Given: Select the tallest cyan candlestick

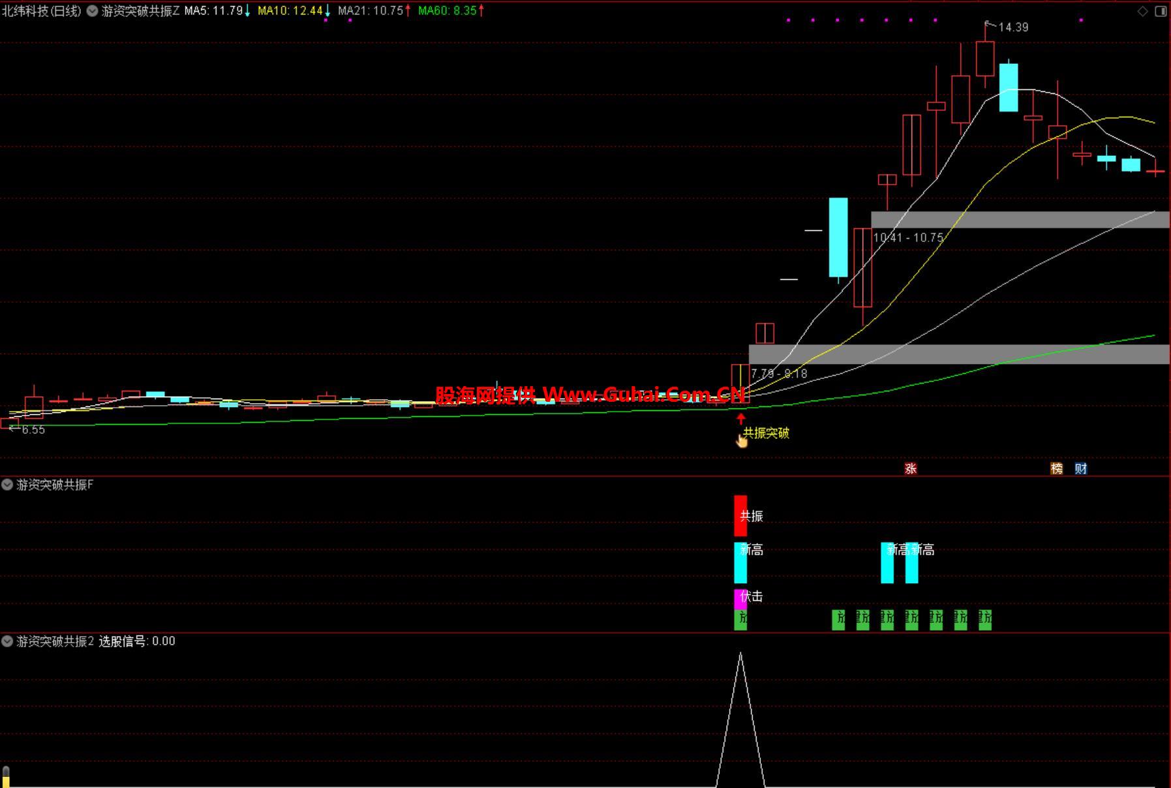Looking at the screenshot, I should pos(838,237).
